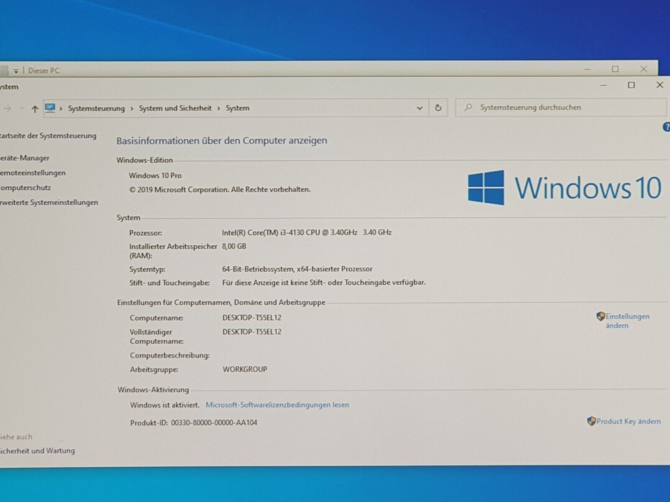Open Computerschutz from the sidebar
This screenshot has height=502, width=670.
25,187
